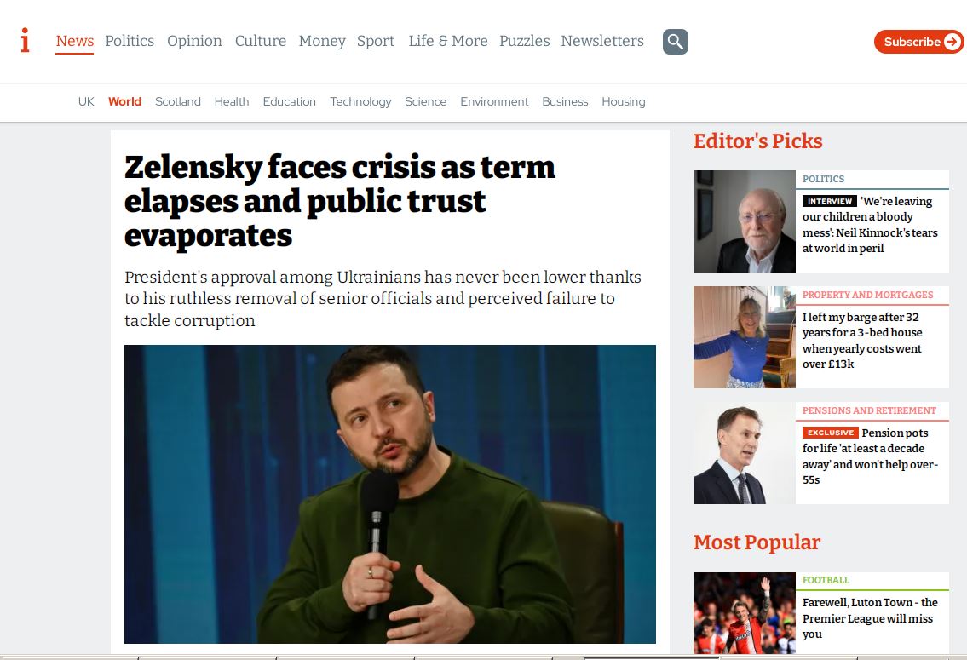The height and width of the screenshot is (660, 967).
Task: Select the Newsletters menu item
Action: 601,41
